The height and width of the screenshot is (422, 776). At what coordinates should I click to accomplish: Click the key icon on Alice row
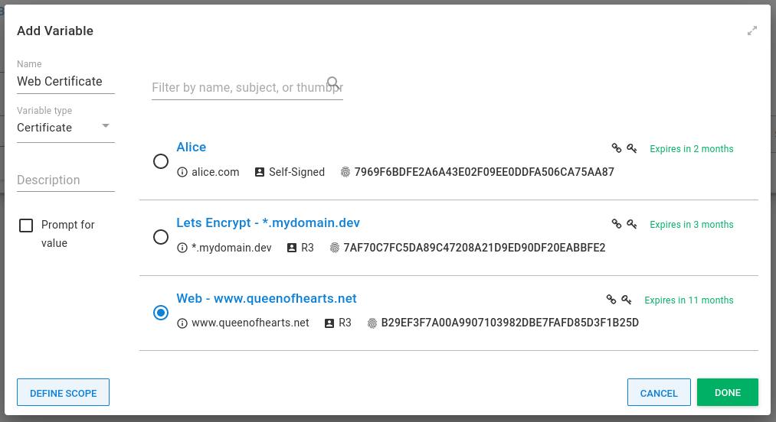click(631, 148)
